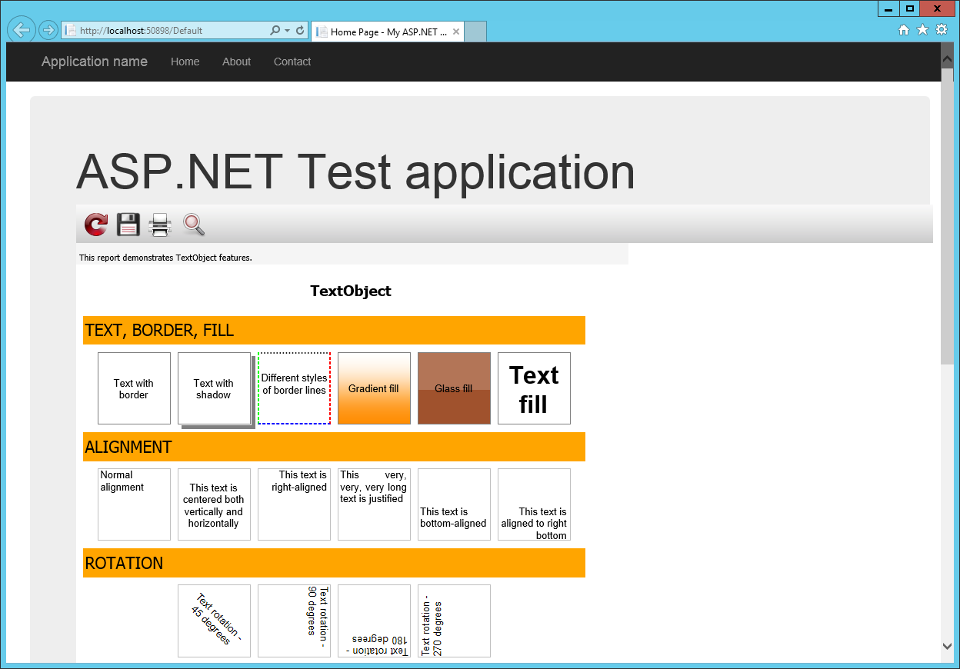This screenshot has height=669, width=960.
Task: Click the page scrollbar up arrow
Action: 947,57
